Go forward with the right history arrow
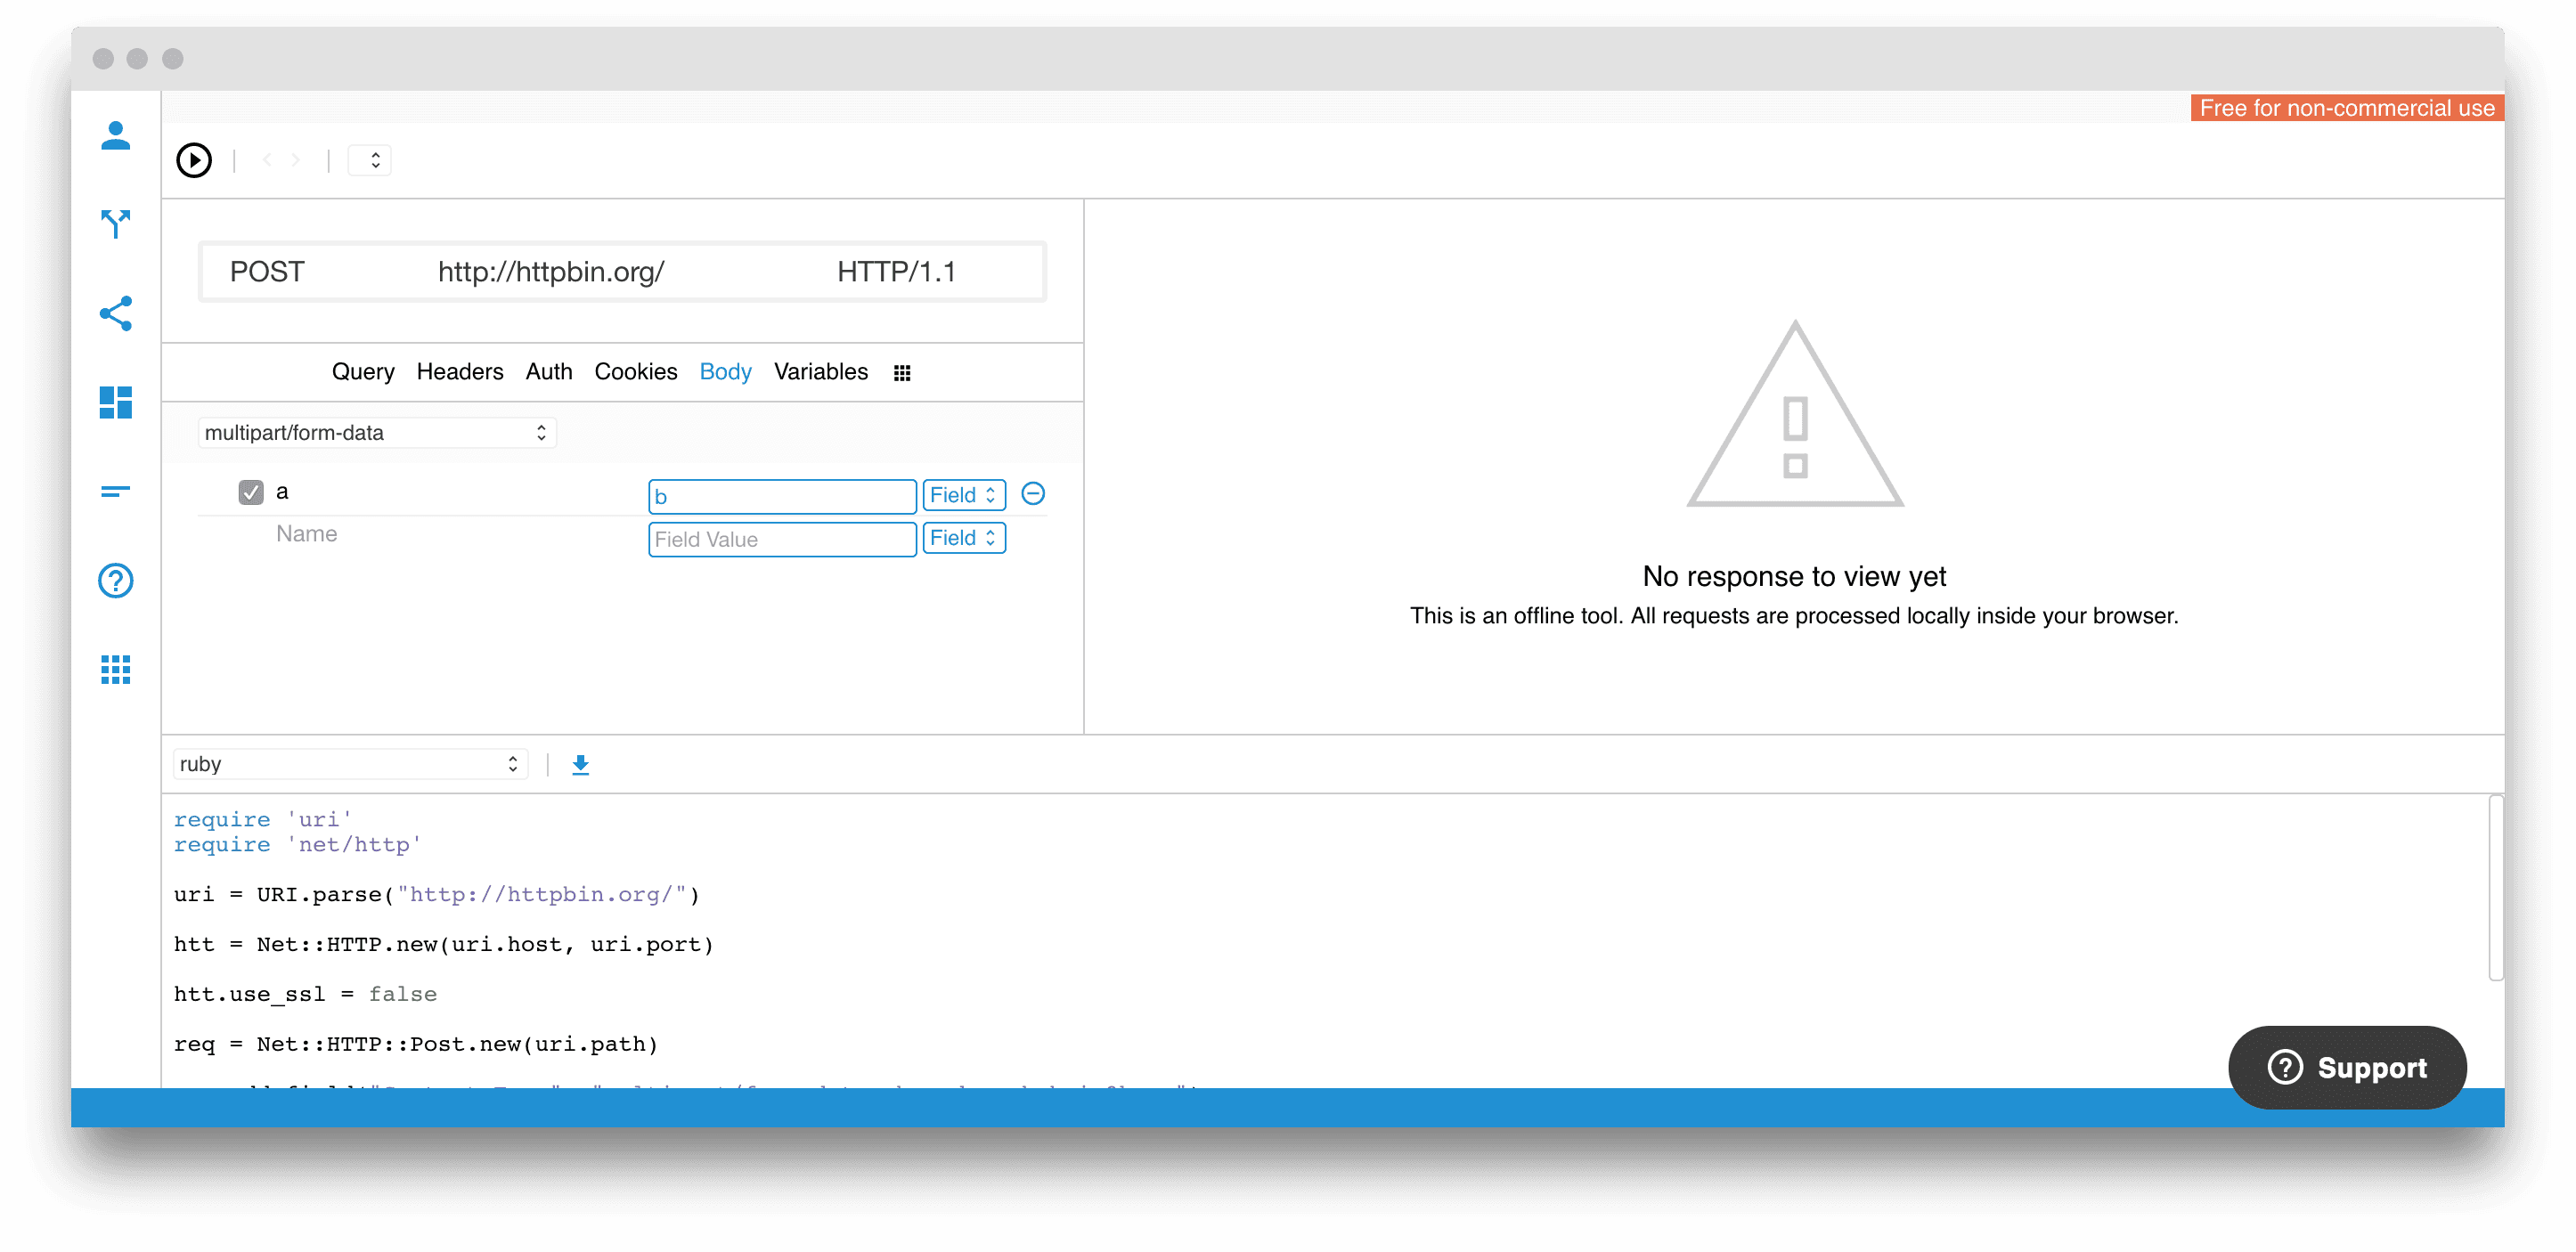The height and width of the screenshot is (1252, 2576). click(x=296, y=160)
